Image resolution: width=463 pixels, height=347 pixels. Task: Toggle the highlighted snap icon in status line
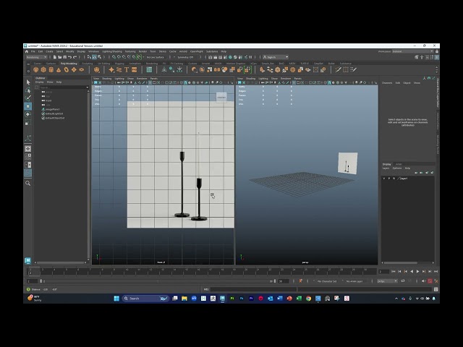[x=139, y=57]
